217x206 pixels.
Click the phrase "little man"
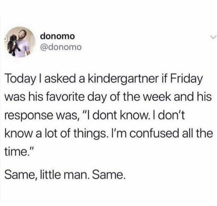[x=64, y=175]
